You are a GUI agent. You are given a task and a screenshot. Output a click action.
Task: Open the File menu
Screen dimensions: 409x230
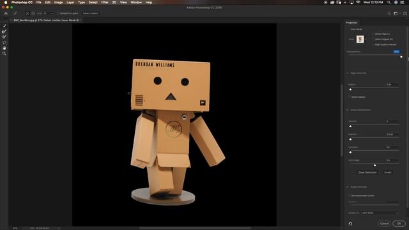pyautogui.click(x=38, y=3)
